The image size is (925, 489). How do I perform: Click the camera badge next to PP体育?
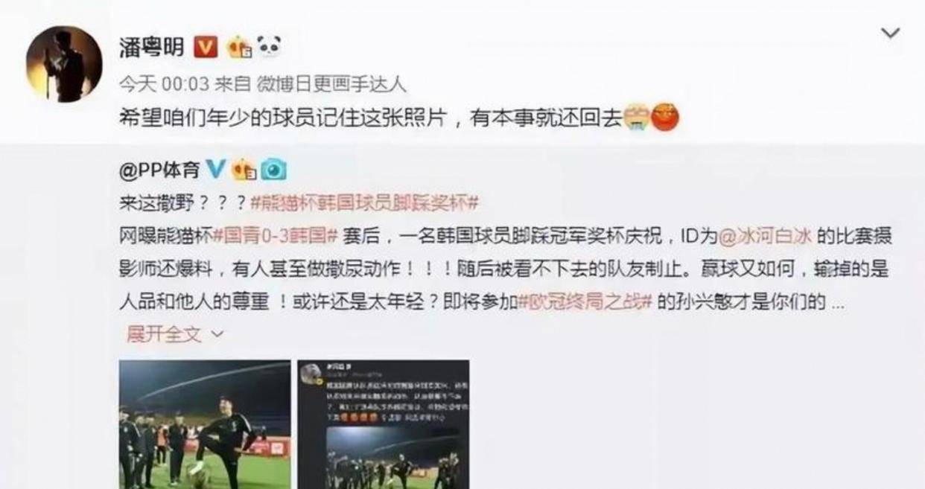[273, 170]
